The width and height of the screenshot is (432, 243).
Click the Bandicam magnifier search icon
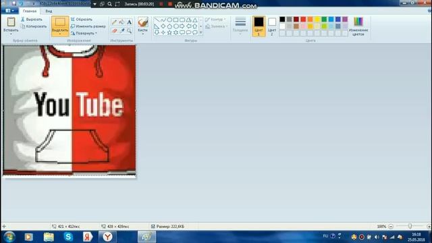point(109,4)
